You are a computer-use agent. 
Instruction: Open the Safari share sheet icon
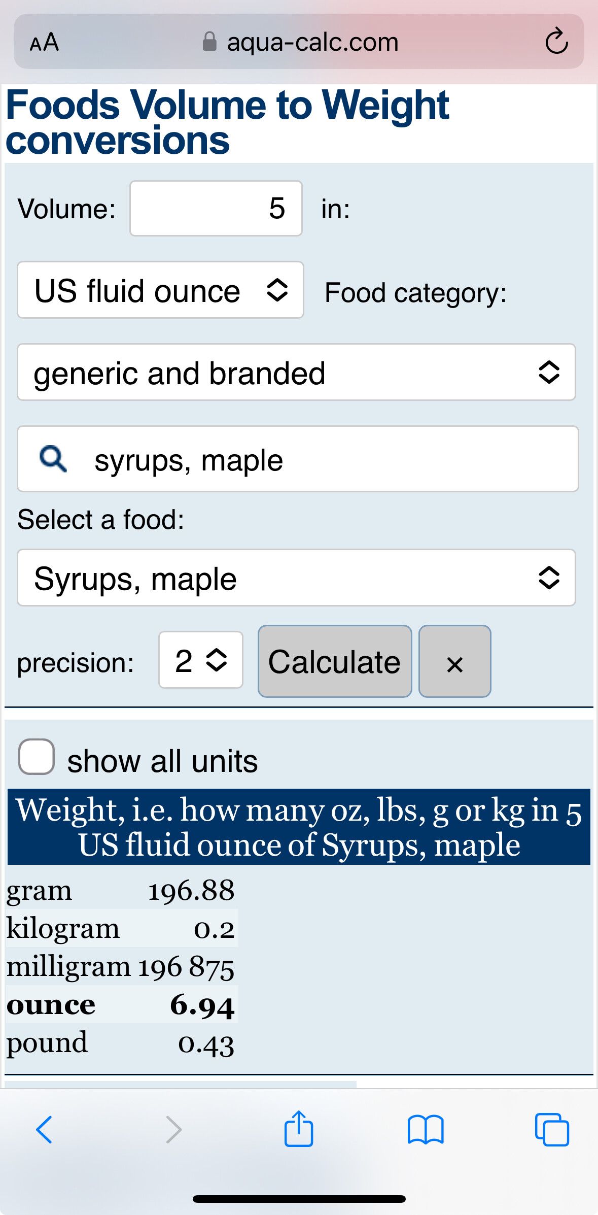point(299,1129)
